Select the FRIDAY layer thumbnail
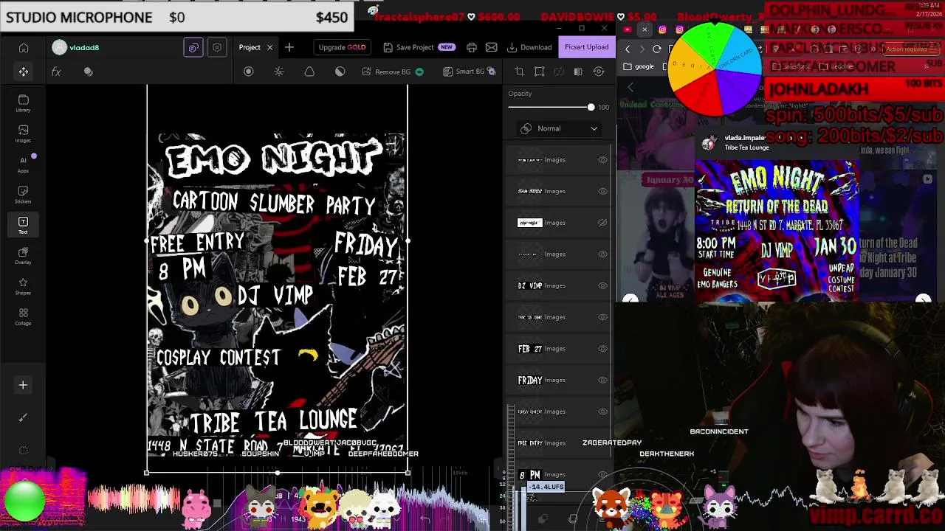 [x=530, y=381]
